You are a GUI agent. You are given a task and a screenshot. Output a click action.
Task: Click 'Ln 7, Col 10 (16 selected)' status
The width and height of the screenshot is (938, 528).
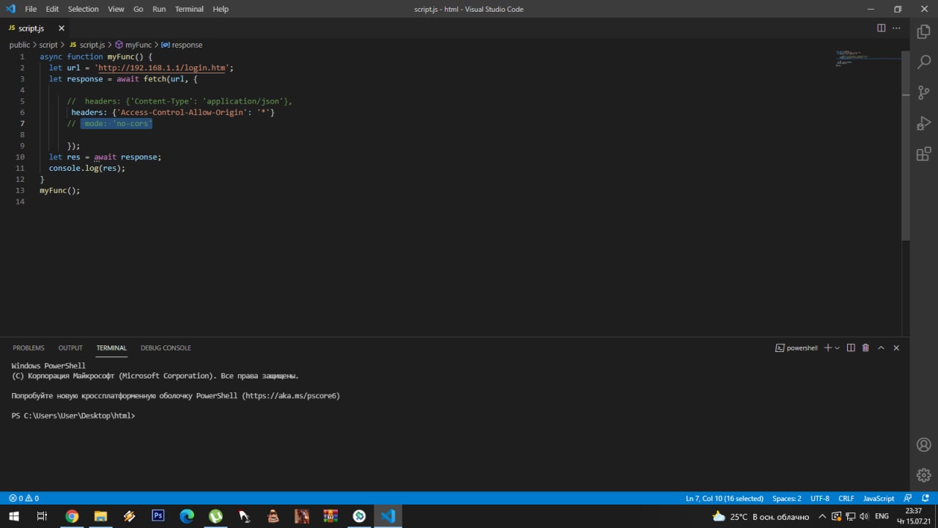(x=724, y=498)
